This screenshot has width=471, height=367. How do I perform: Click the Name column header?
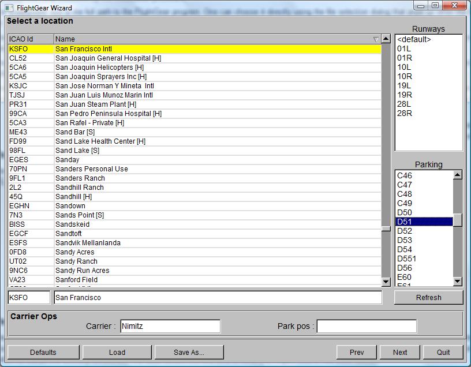point(218,39)
